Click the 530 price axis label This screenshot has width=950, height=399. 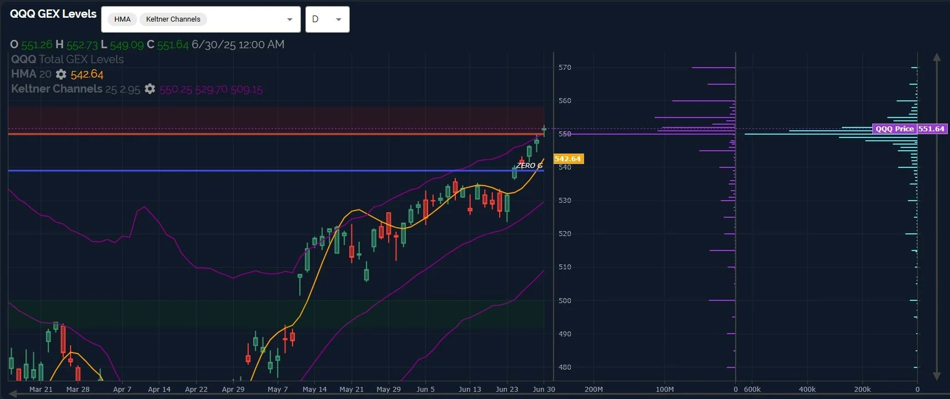(565, 201)
